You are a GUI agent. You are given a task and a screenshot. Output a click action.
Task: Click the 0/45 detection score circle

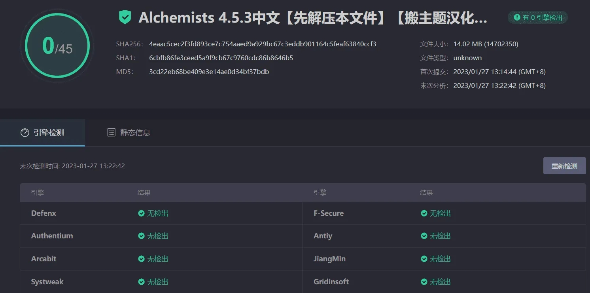57,46
